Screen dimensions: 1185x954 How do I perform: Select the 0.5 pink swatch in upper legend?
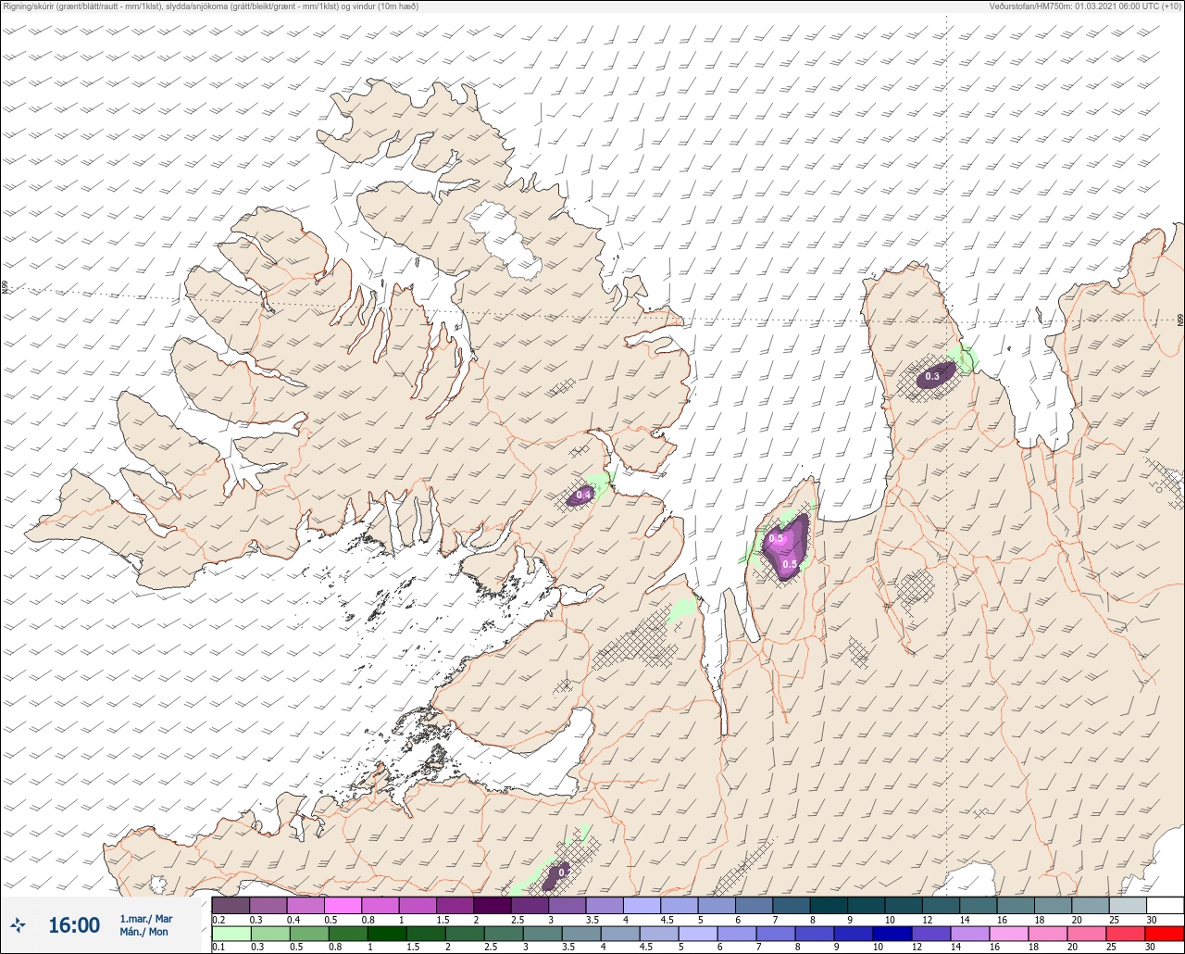pos(343,905)
